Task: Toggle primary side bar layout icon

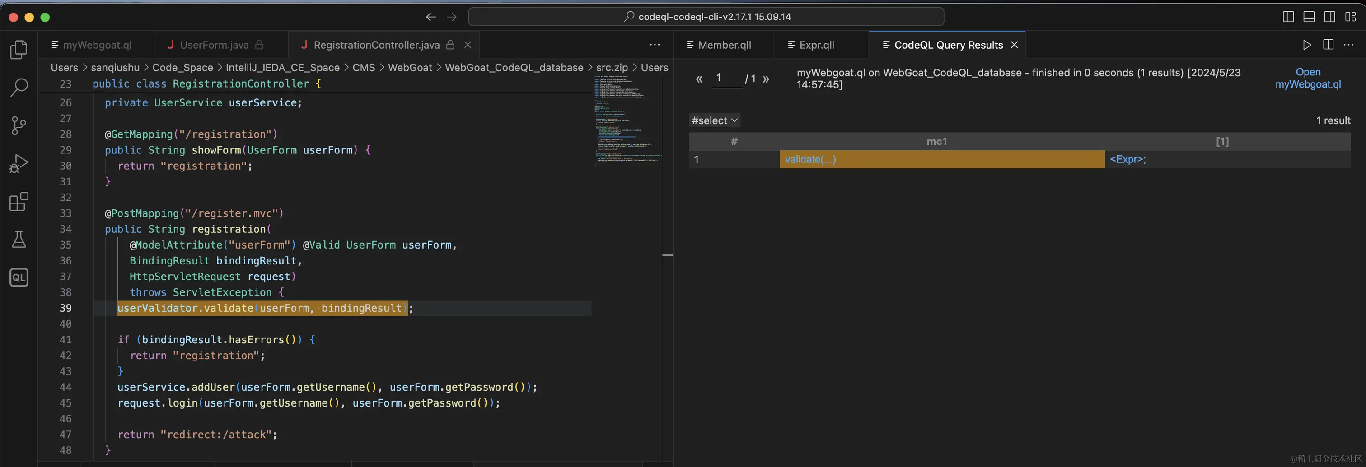Action: (1288, 17)
